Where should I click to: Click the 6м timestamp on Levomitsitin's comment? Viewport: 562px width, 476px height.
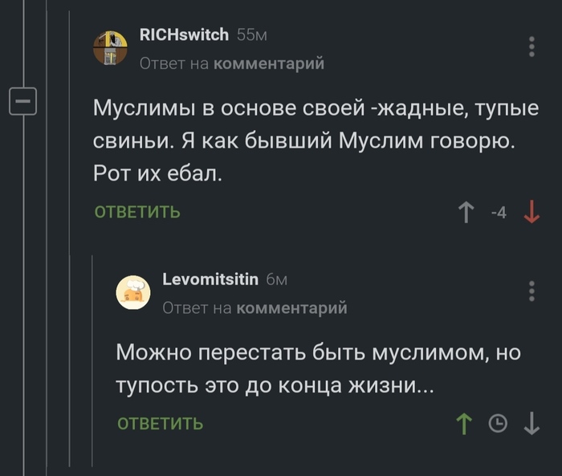276,279
